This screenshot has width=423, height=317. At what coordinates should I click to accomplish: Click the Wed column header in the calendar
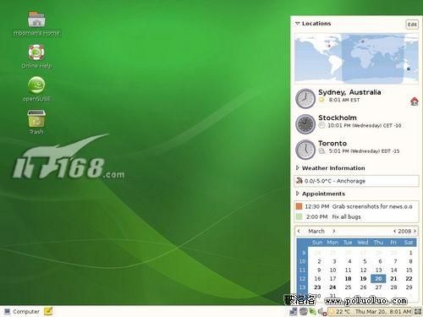click(x=363, y=243)
